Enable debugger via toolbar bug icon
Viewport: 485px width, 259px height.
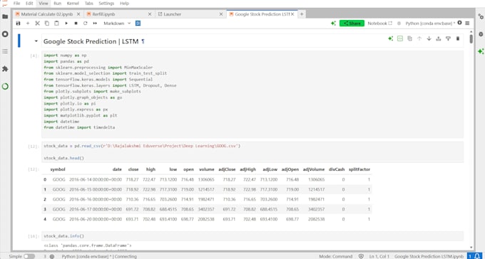(399, 23)
